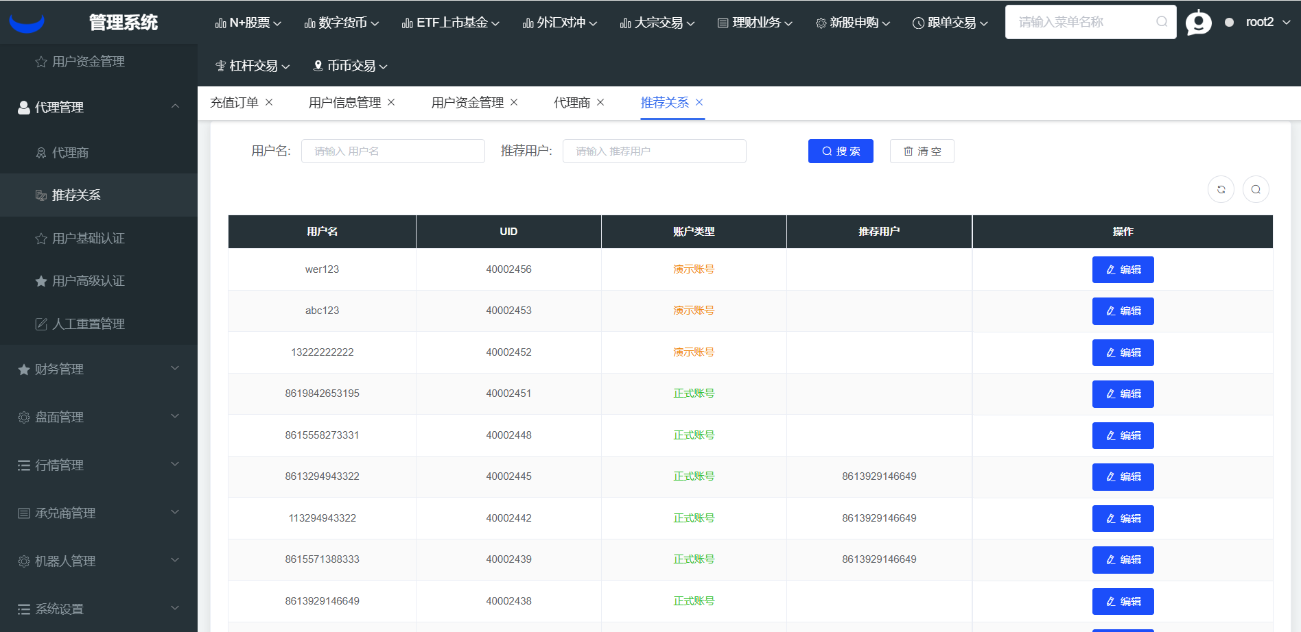Expand the 行情管理 sidebar group
This screenshot has height=632, width=1301.
99,465
